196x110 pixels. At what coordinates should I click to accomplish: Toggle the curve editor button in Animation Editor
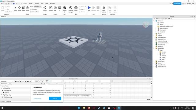47,81
